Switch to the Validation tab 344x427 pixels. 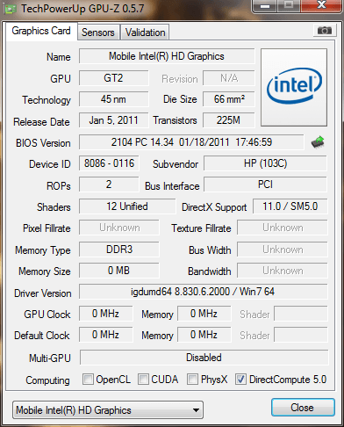pyautogui.click(x=145, y=33)
